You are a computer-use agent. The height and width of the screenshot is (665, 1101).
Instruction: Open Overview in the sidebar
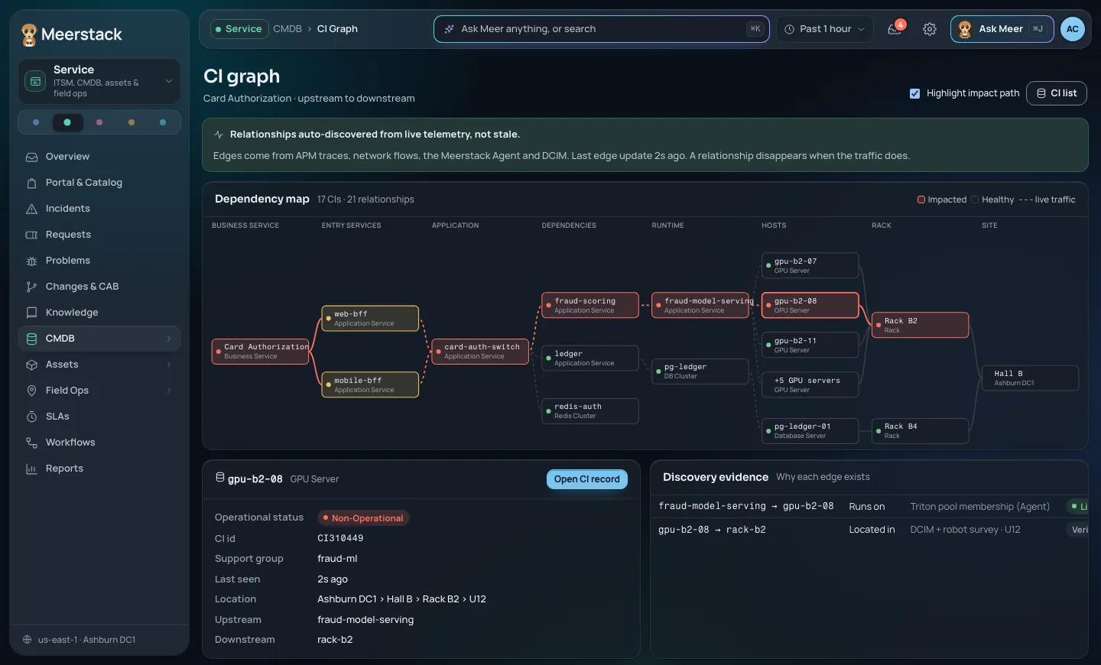99,157
